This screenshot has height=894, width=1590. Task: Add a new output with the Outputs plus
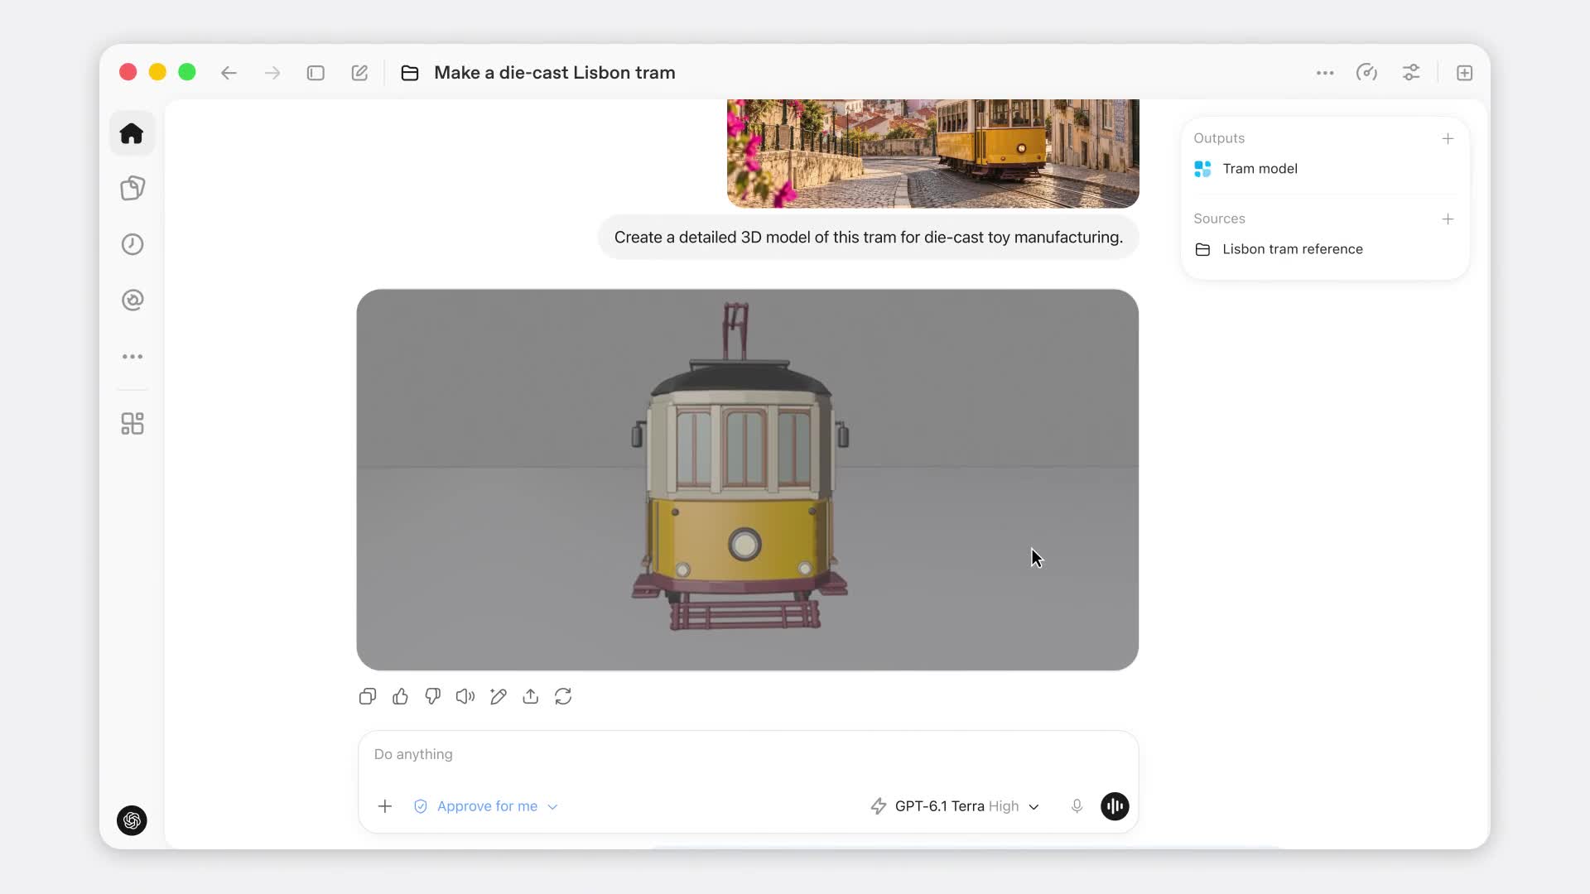pos(1448,138)
